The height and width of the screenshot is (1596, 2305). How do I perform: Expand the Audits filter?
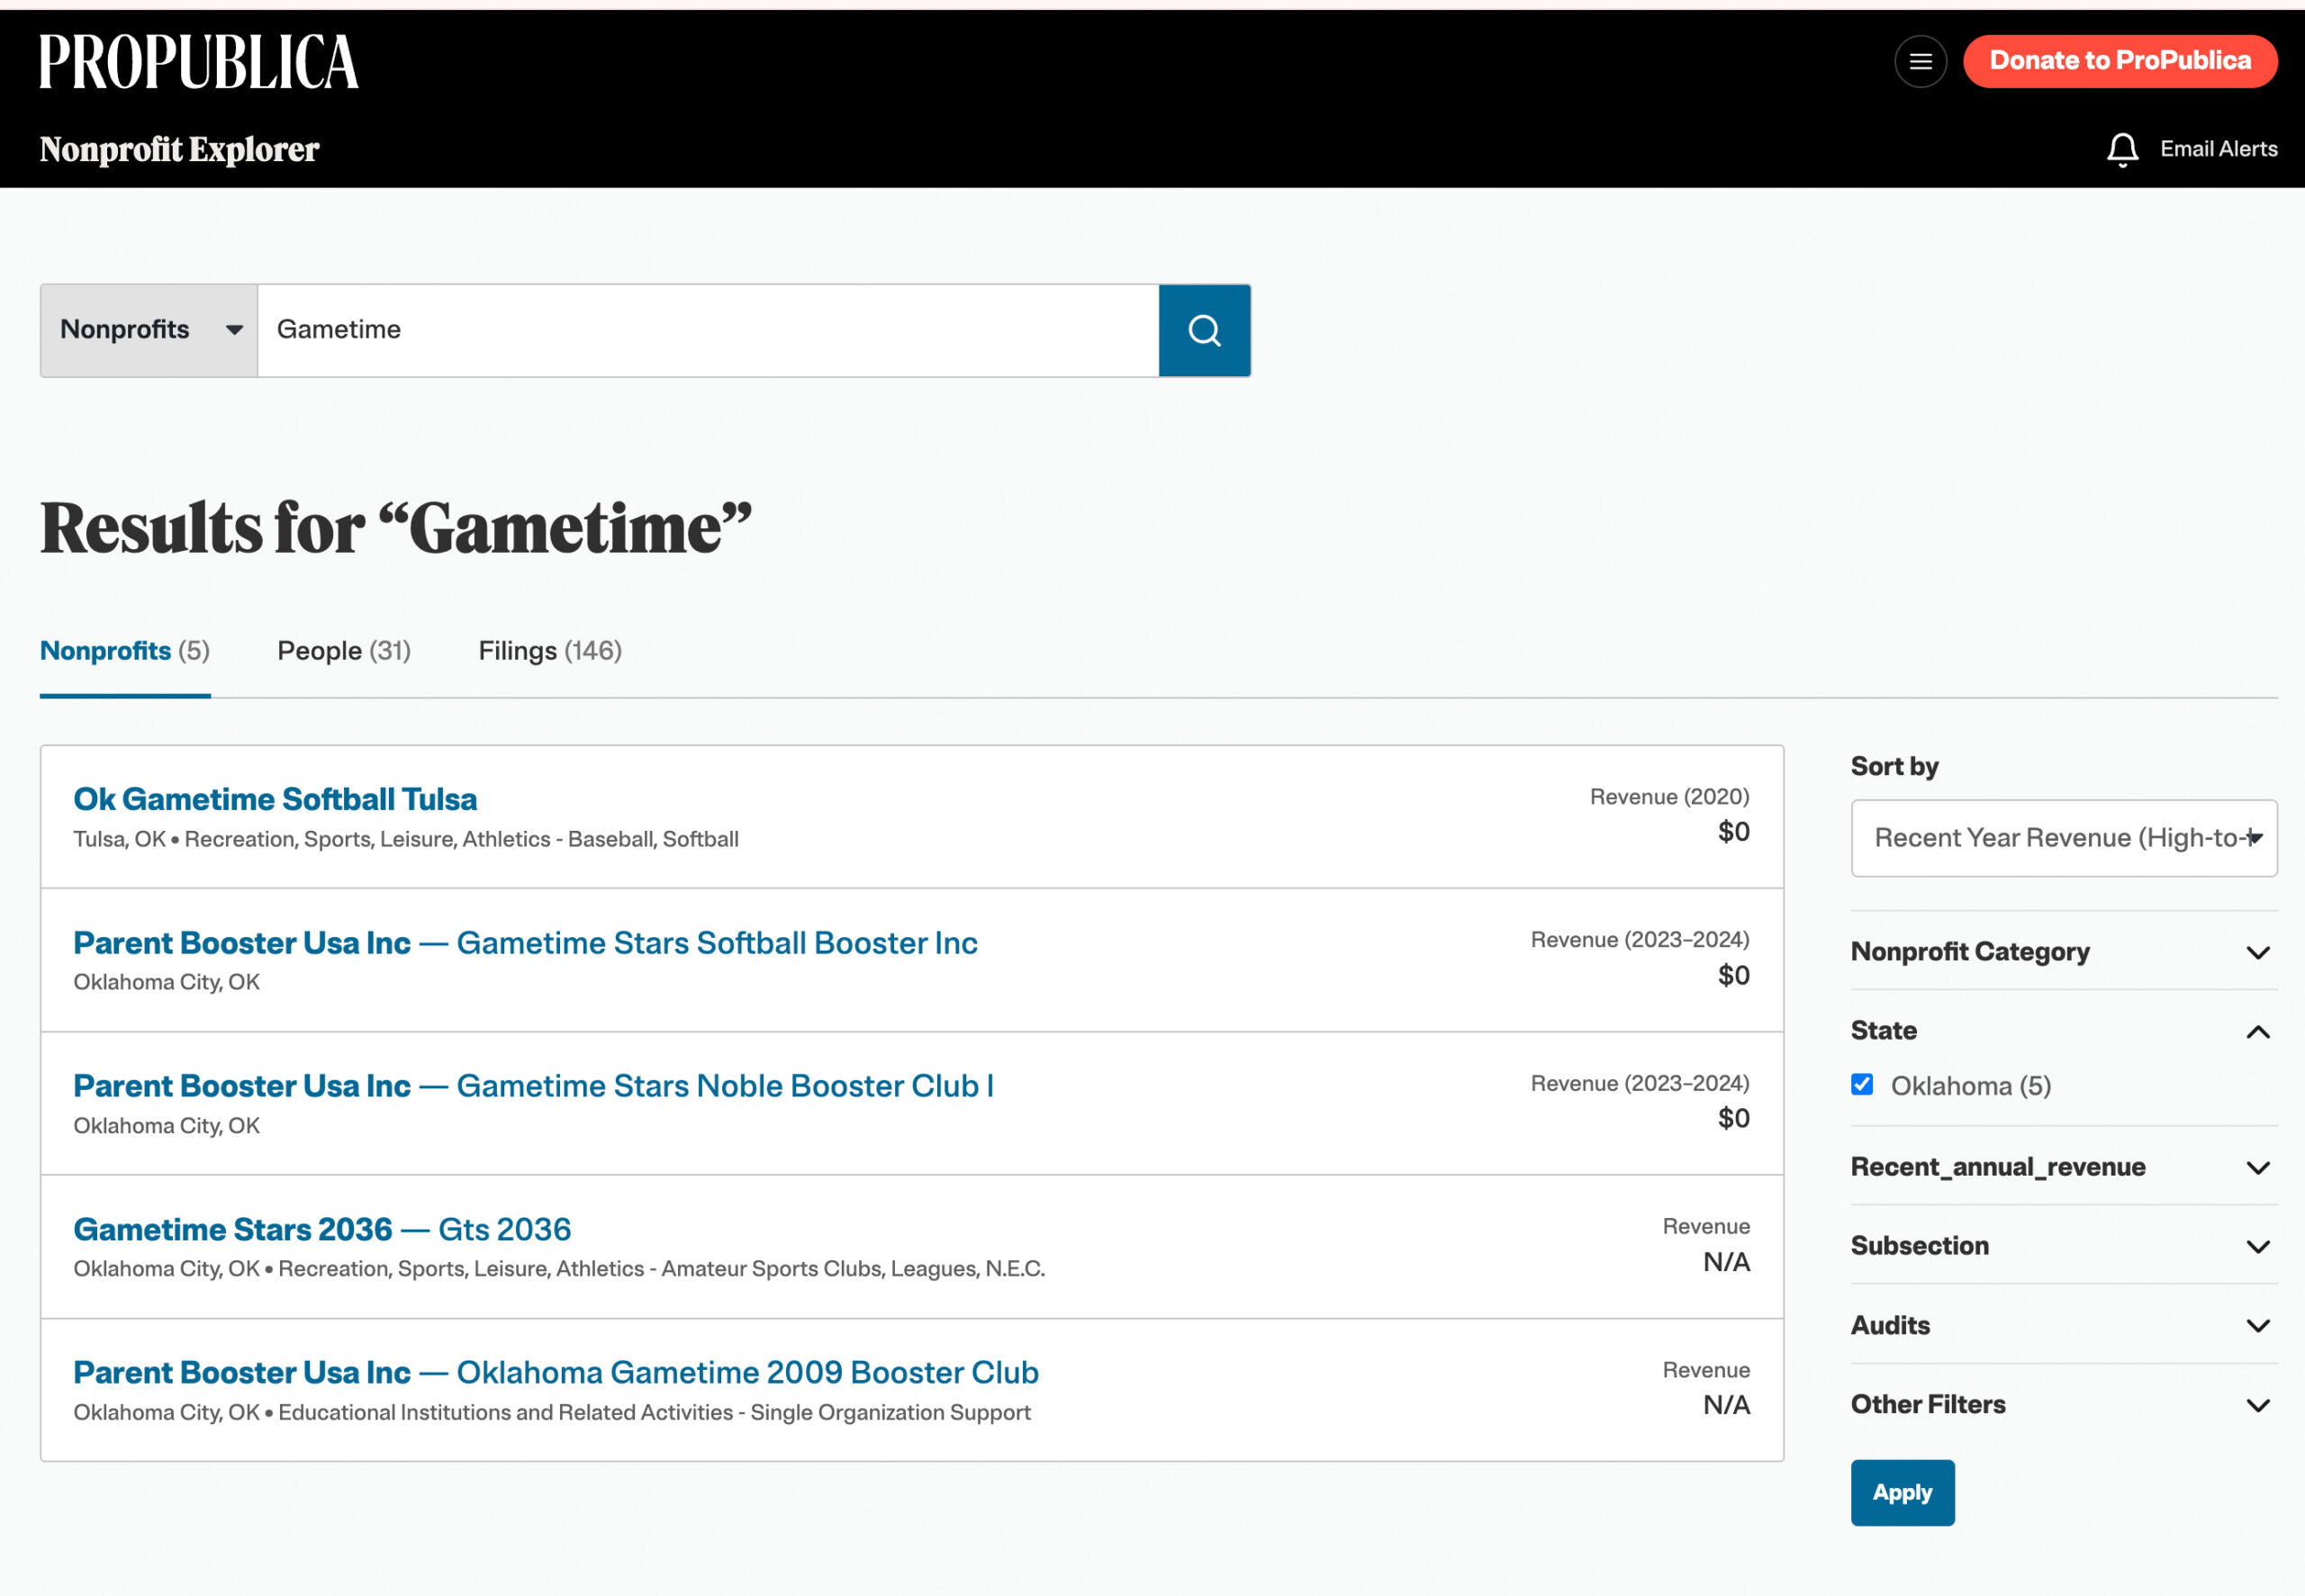pos(2064,1325)
